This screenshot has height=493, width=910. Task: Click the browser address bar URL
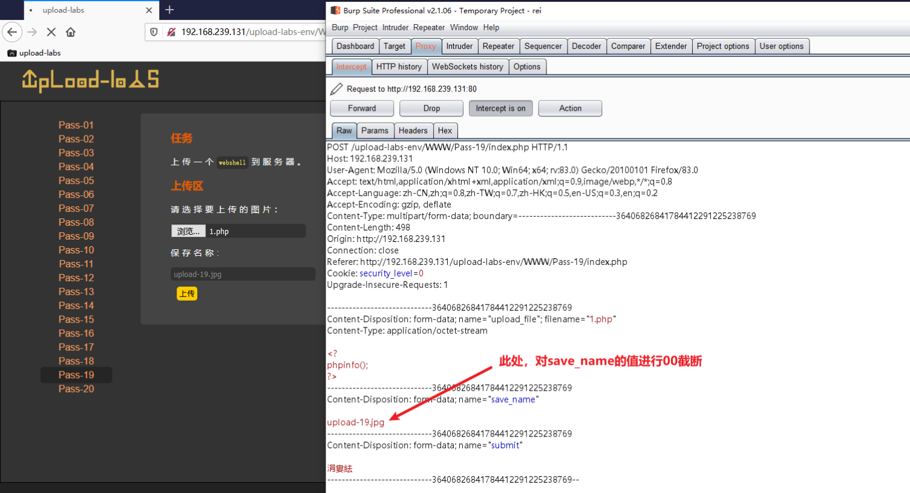(253, 32)
